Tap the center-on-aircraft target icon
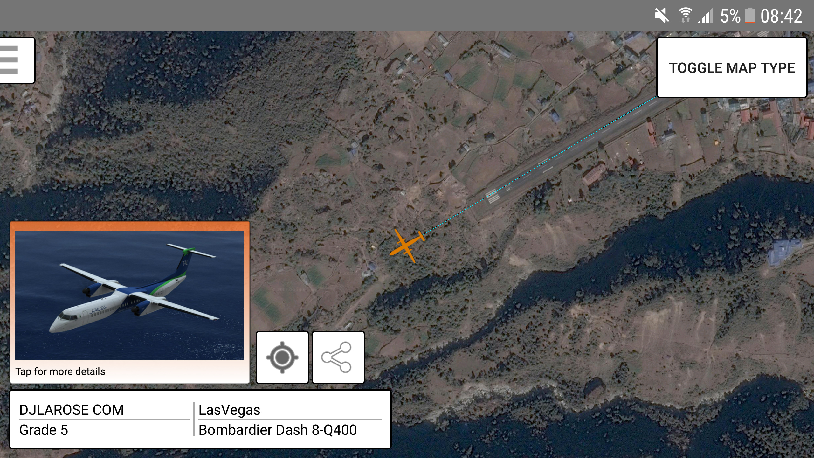 [x=282, y=357]
